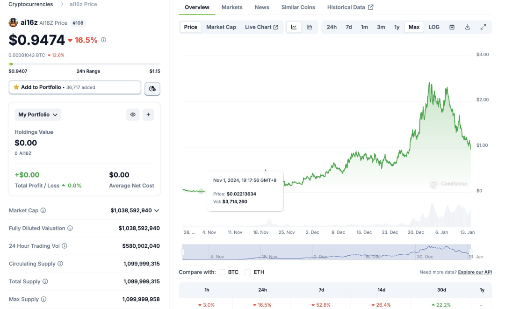Click tooltip price $0.02213634
505x309 pixels.
coord(241,194)
